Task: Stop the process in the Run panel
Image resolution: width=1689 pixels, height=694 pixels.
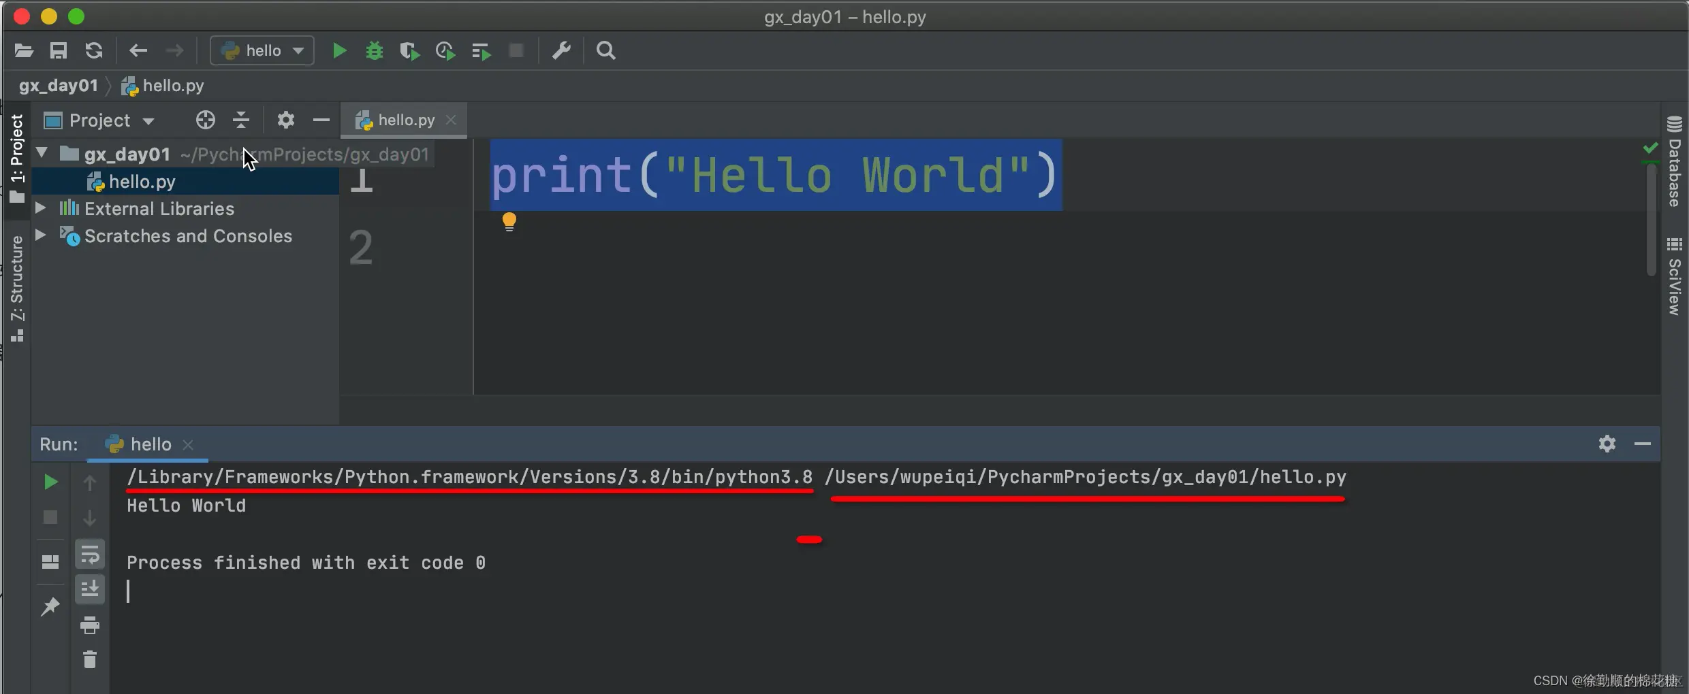Action: pos(50,518)
